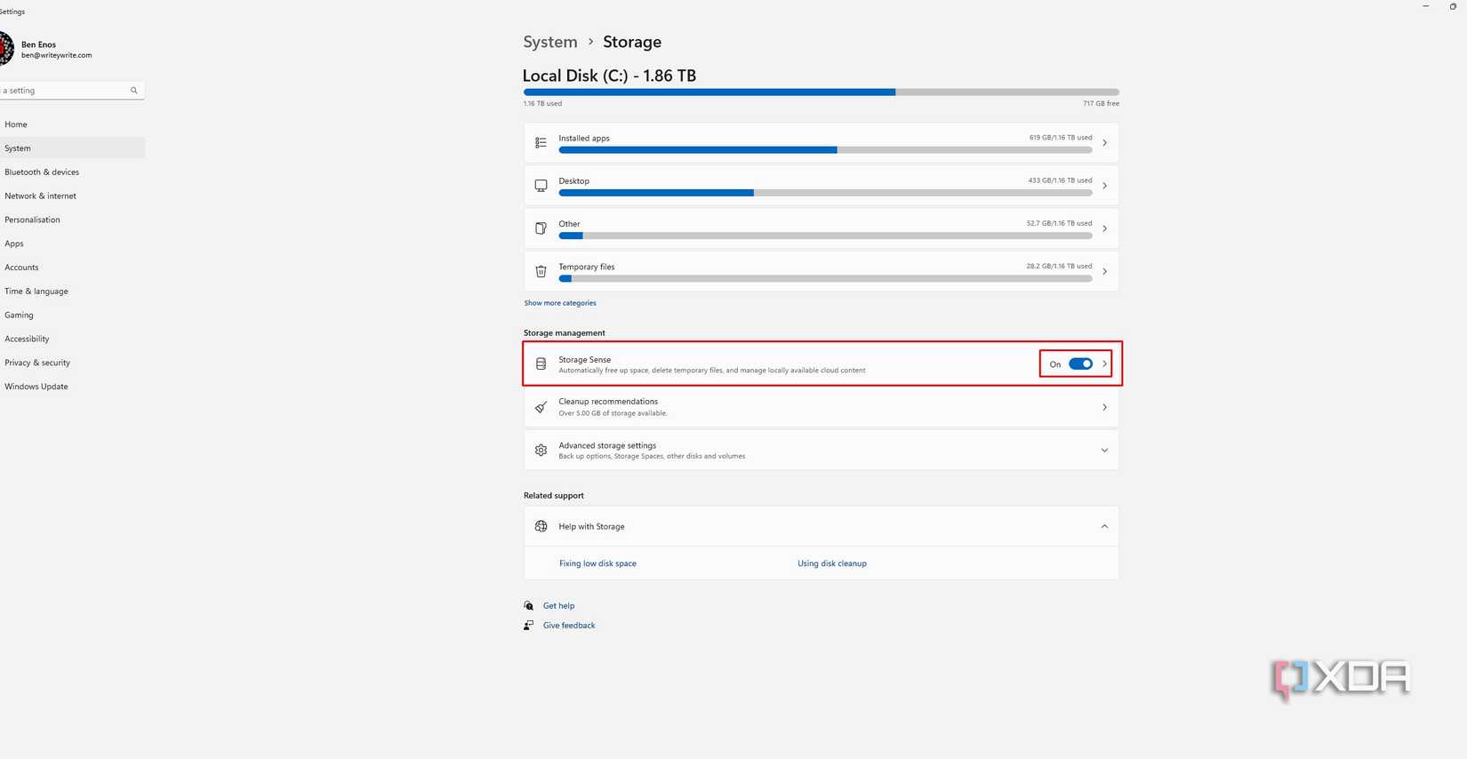The height and width of the screenshot is (759, 1467).
Task: Click the System breadcrumb link
Action: click(x=550, y=42)
